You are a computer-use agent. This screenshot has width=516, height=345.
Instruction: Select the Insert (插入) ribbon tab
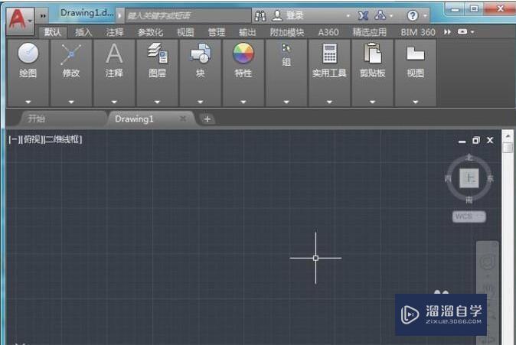tap(83, 32)
